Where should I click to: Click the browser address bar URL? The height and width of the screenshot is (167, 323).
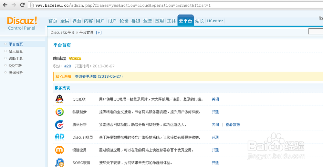tap(123, 5)
